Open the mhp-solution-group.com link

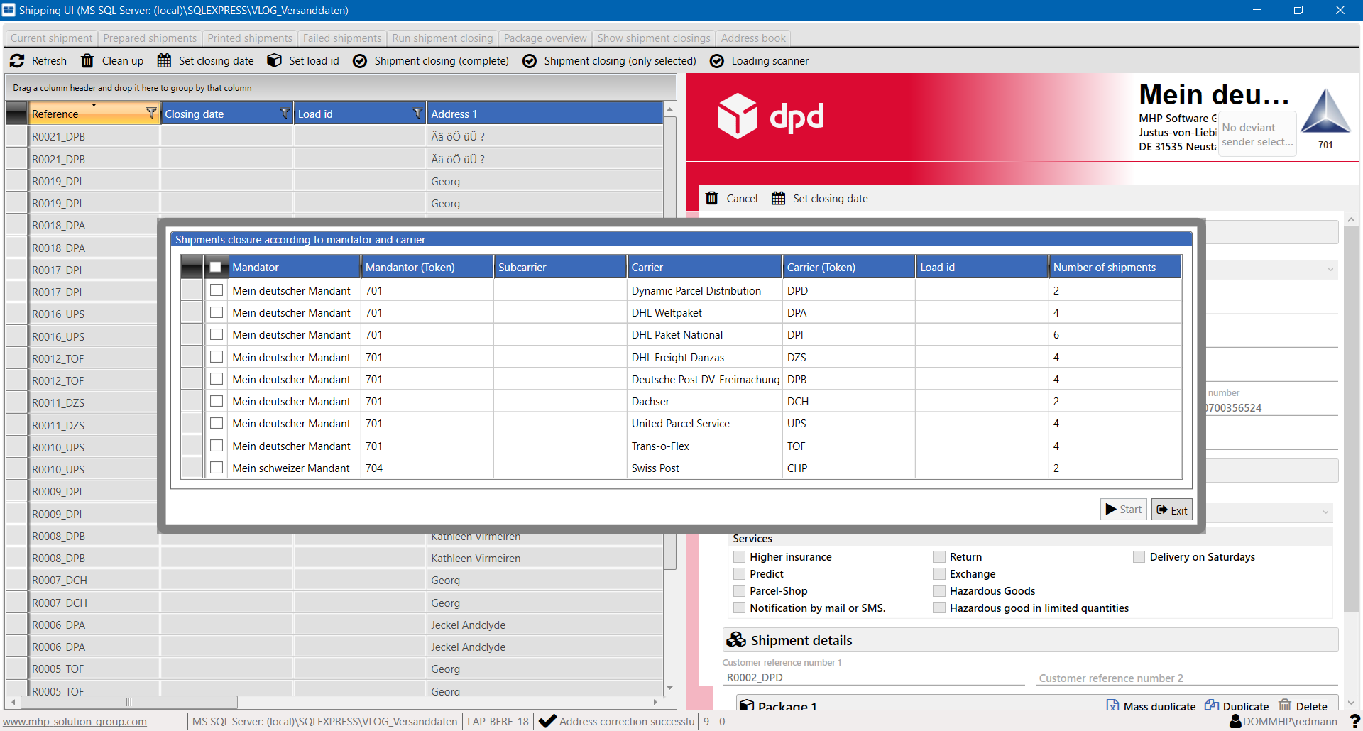(x=75, y=722)
